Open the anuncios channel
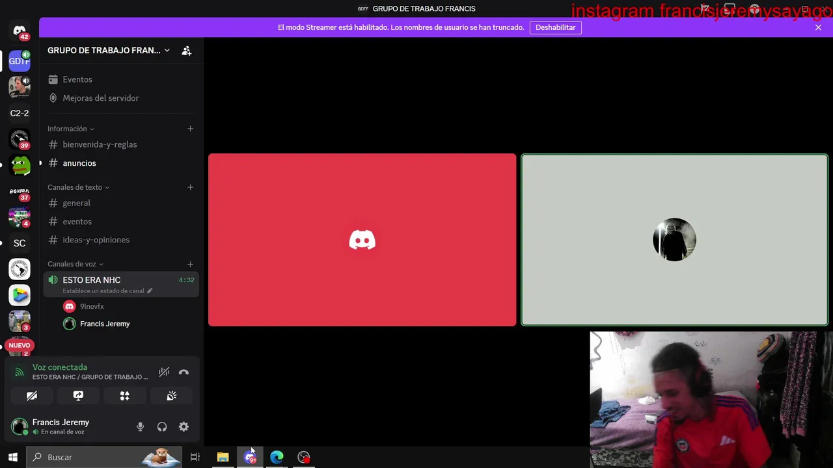The height and width of the screenshot is (468, 833). point(122,163)
